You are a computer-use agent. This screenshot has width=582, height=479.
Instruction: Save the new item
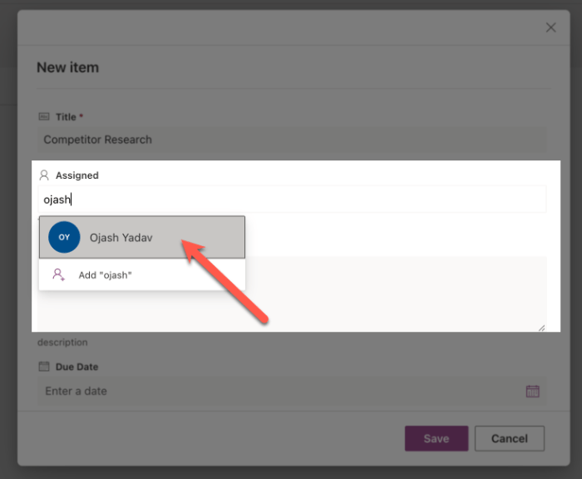point(436,438)
